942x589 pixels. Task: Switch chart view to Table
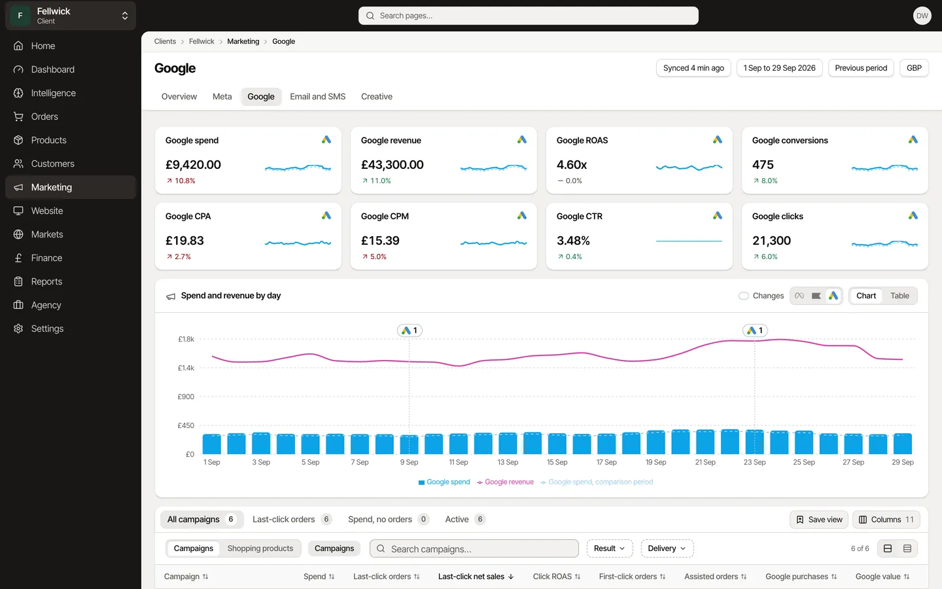(x=899, y=296)
